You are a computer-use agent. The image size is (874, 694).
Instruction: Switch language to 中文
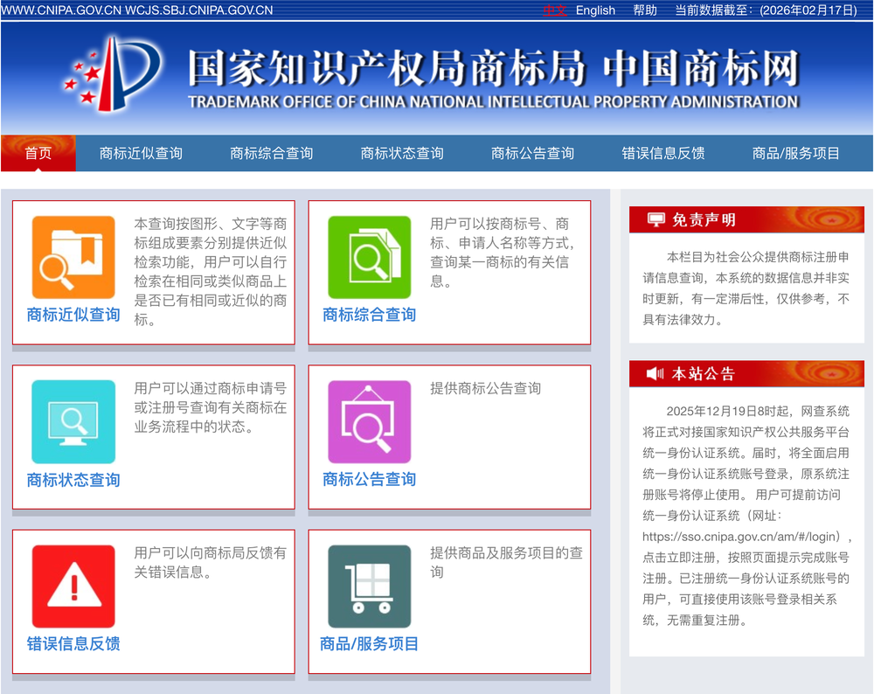pos(555,10)
